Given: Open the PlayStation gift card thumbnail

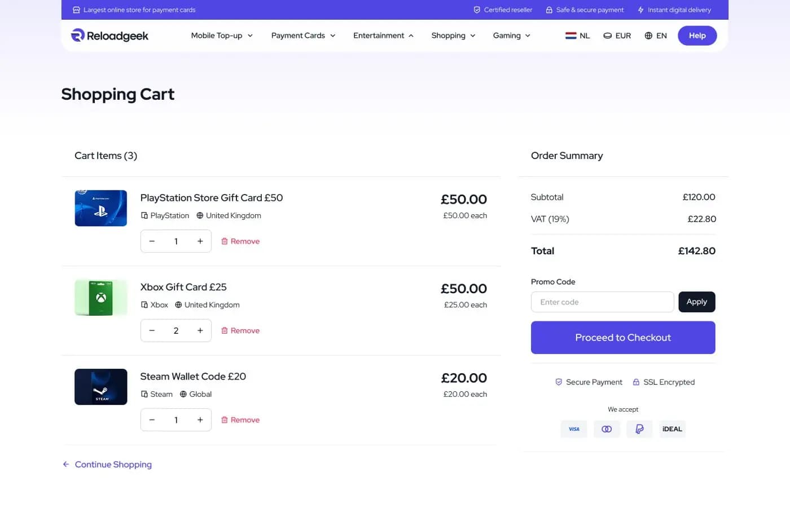Looking at the screenshot, I should tap(101, 208).
